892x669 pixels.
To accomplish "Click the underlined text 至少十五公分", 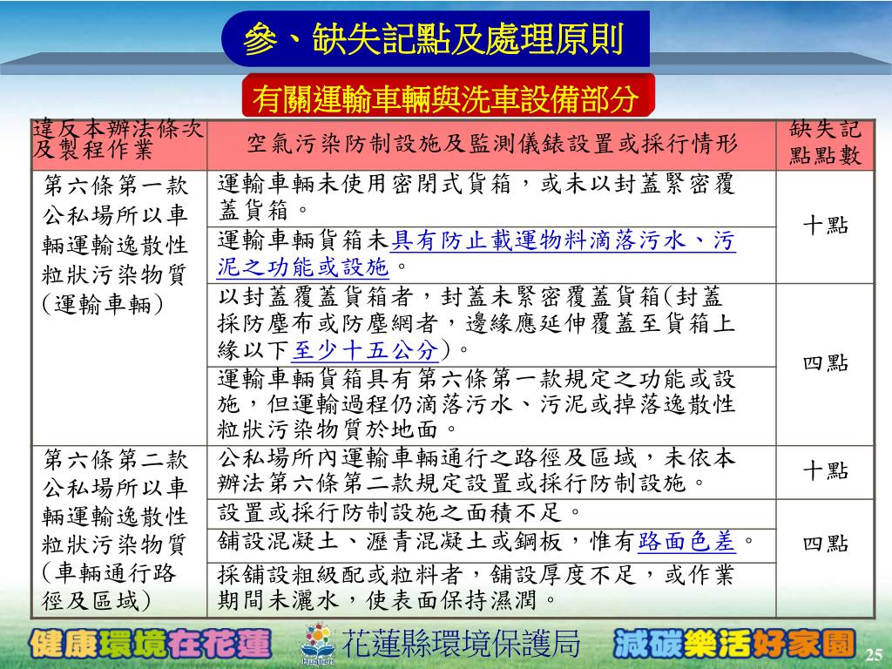I will [x=365, y=350].
